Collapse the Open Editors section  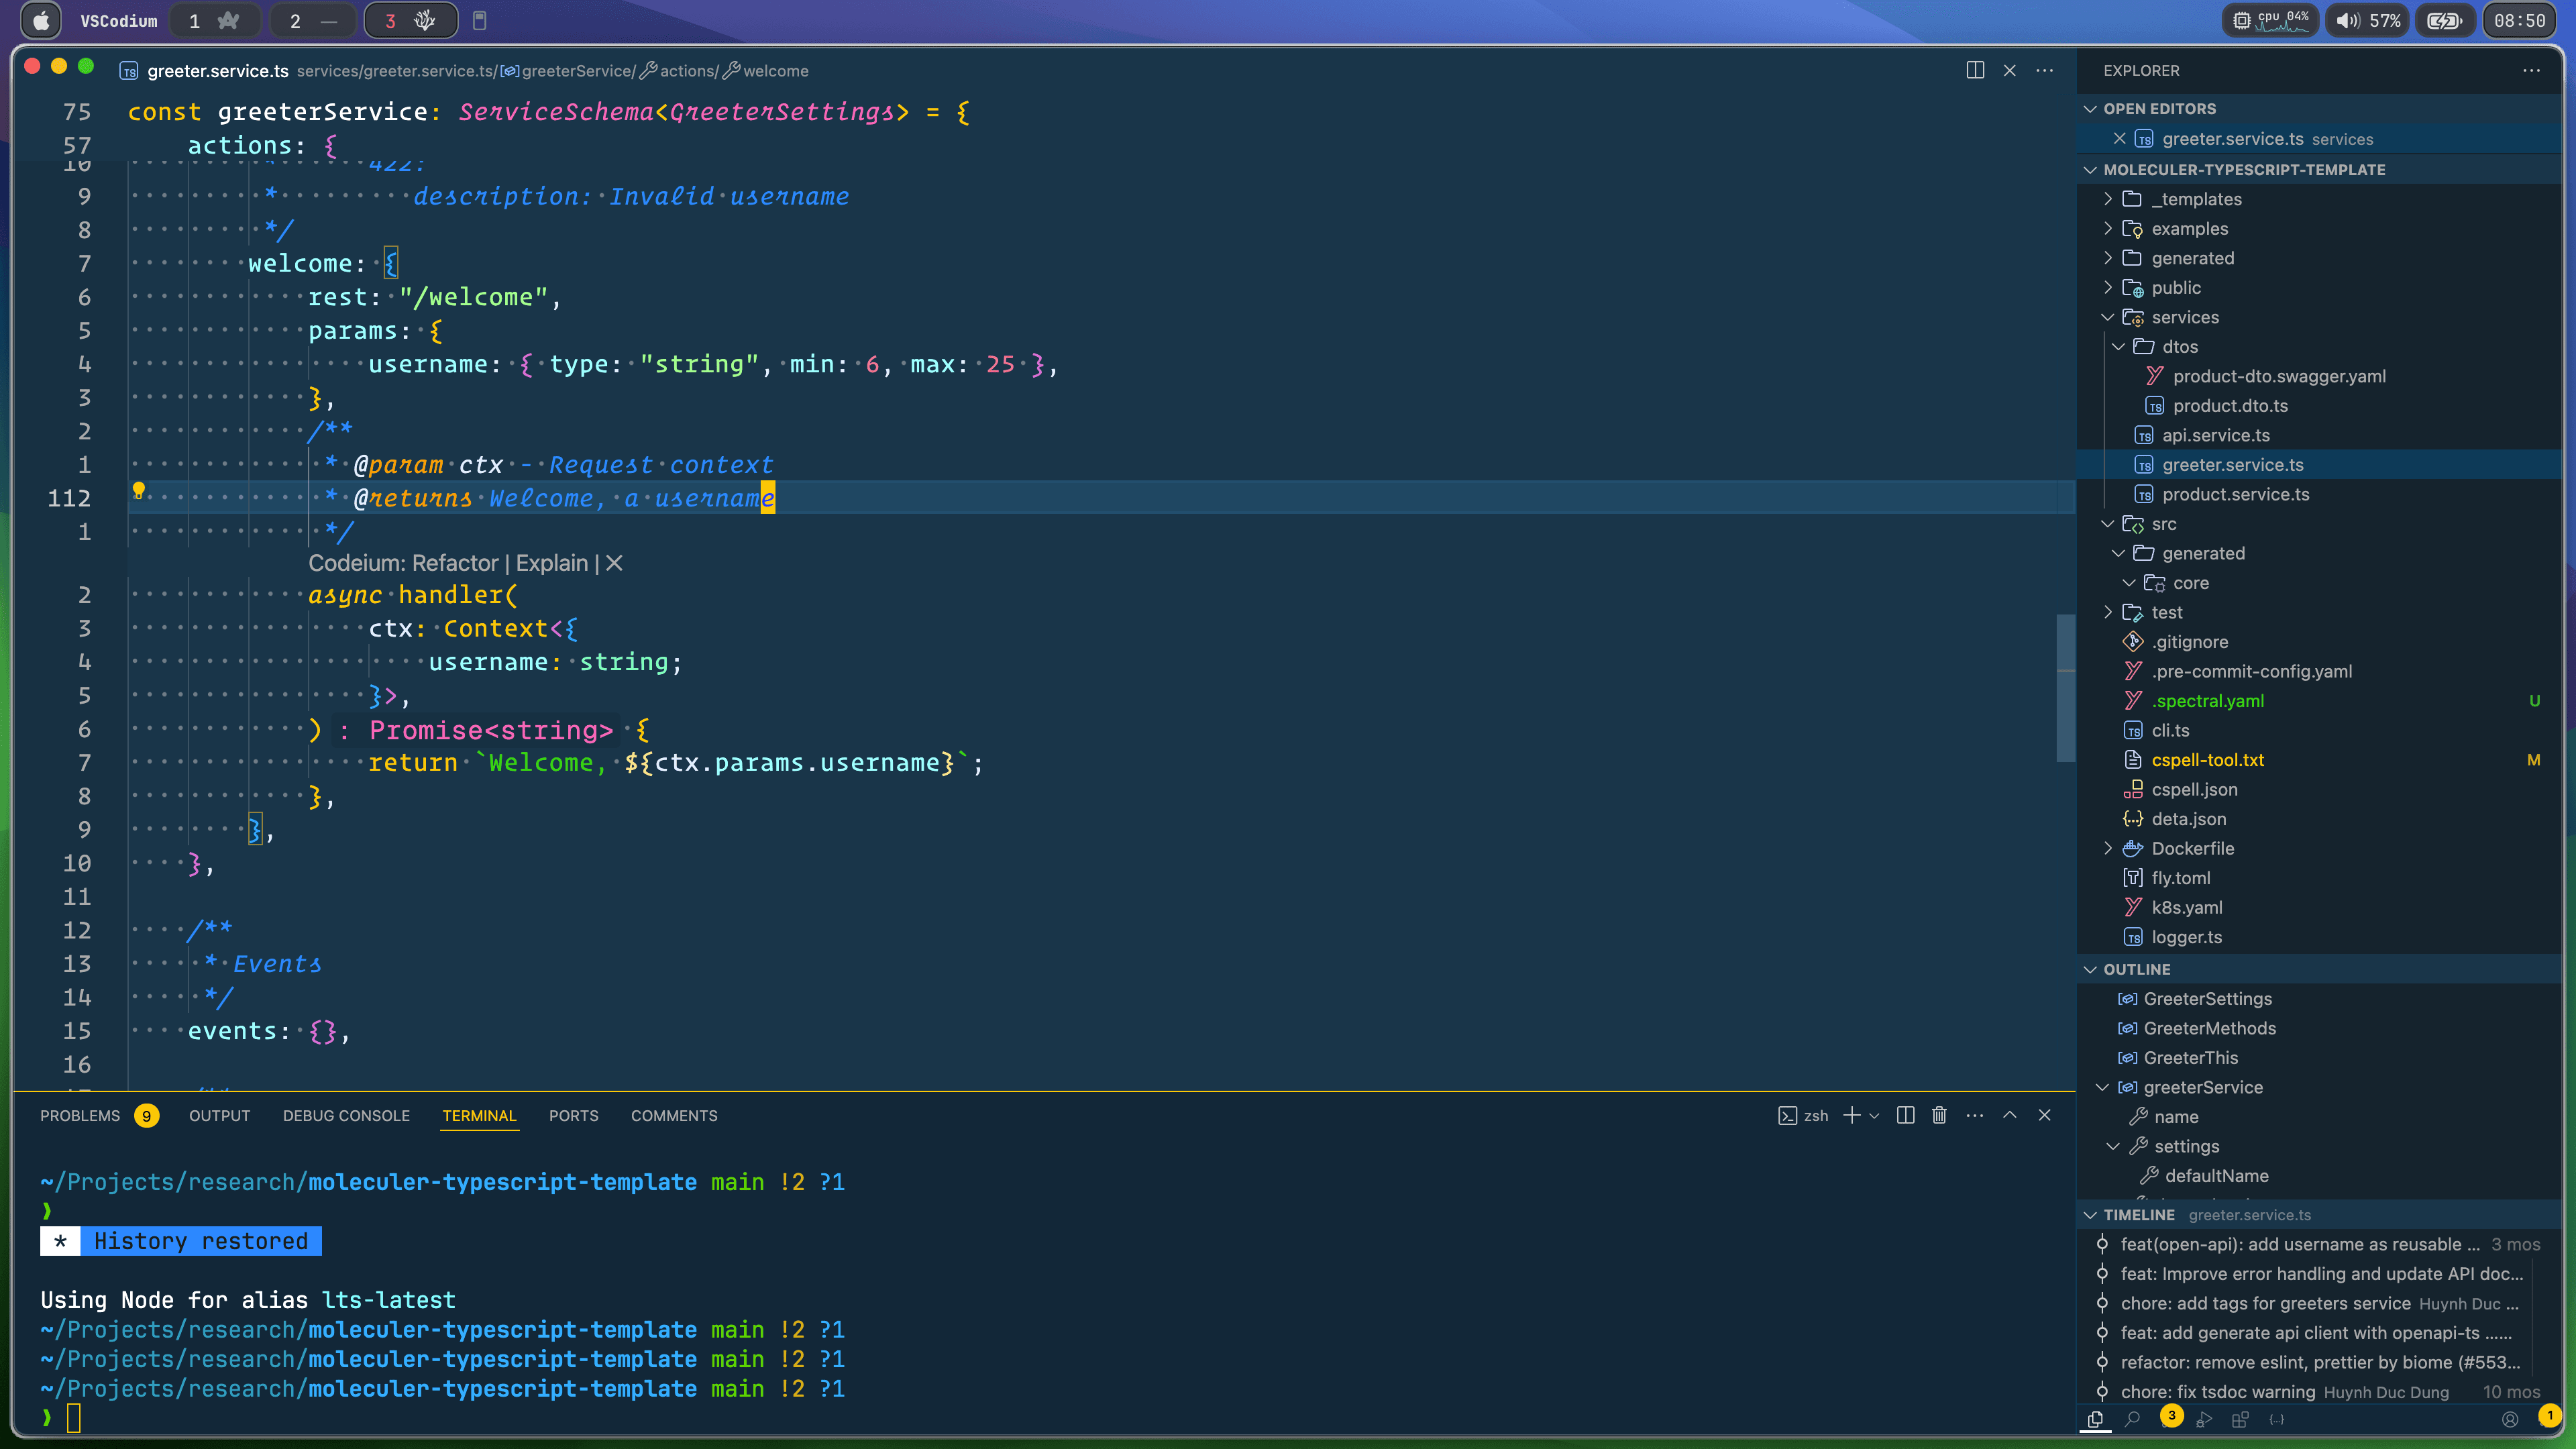pyautogui.click(x=2090, y=109)
